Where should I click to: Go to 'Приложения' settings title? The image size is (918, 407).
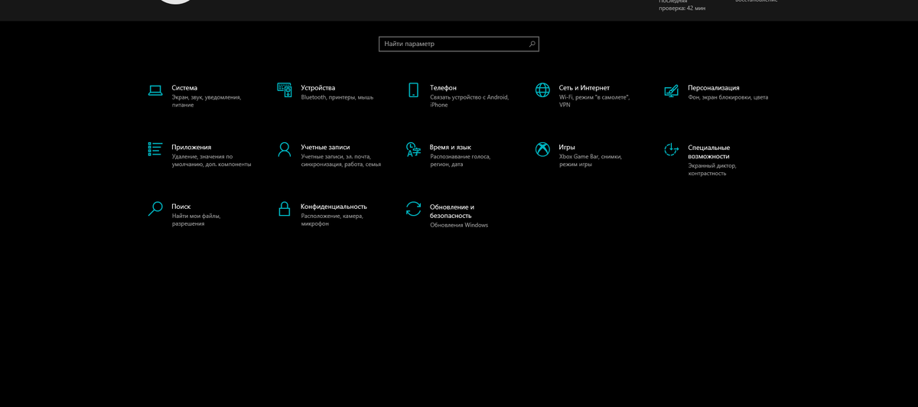tap(191, 147)
